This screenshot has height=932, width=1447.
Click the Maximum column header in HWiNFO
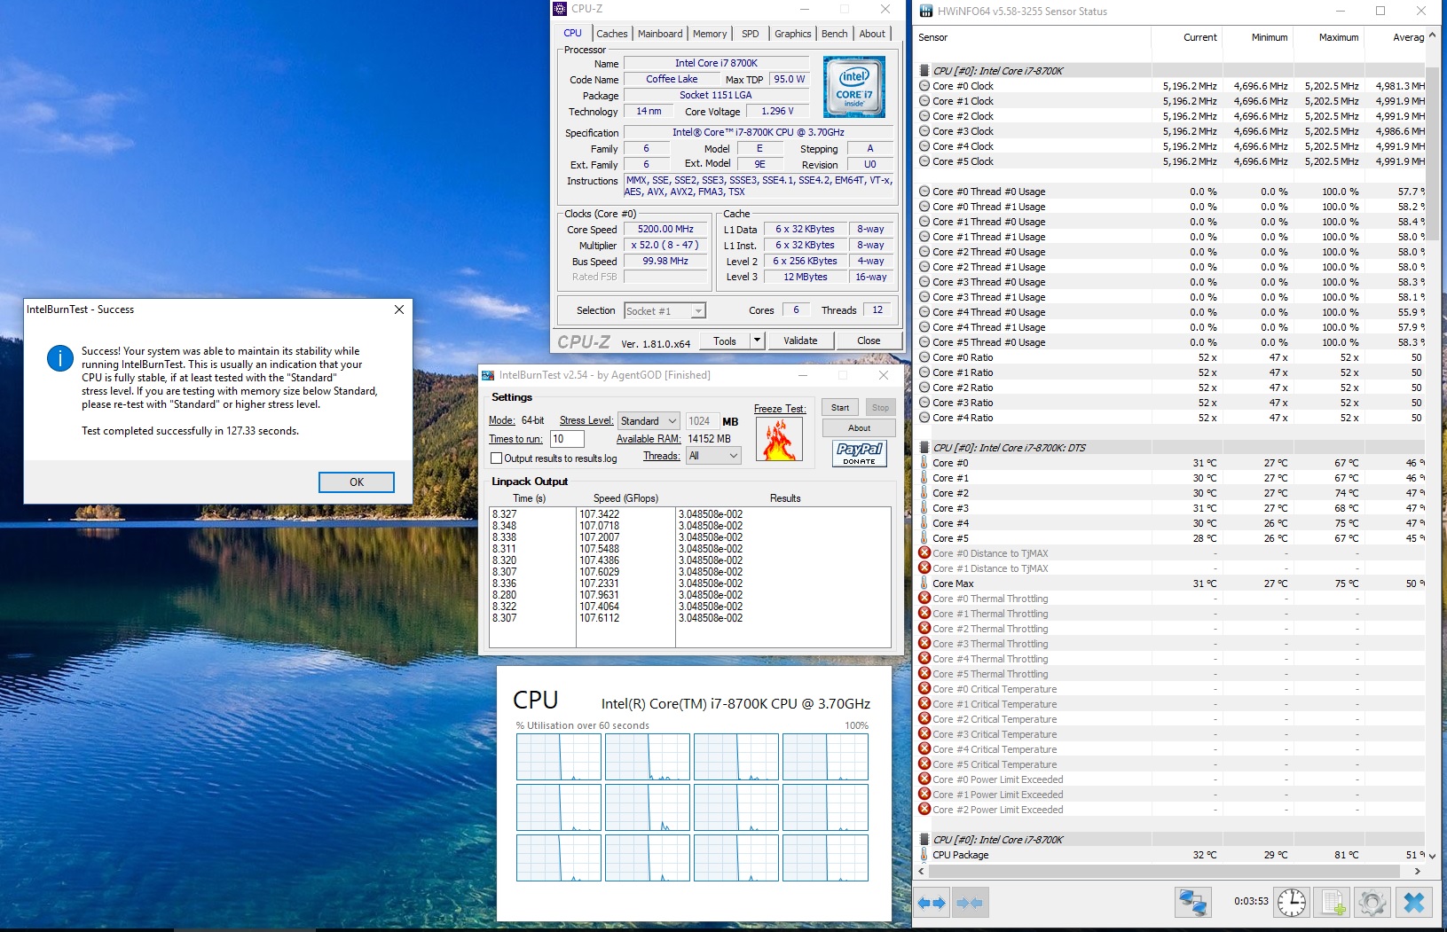1329,37
